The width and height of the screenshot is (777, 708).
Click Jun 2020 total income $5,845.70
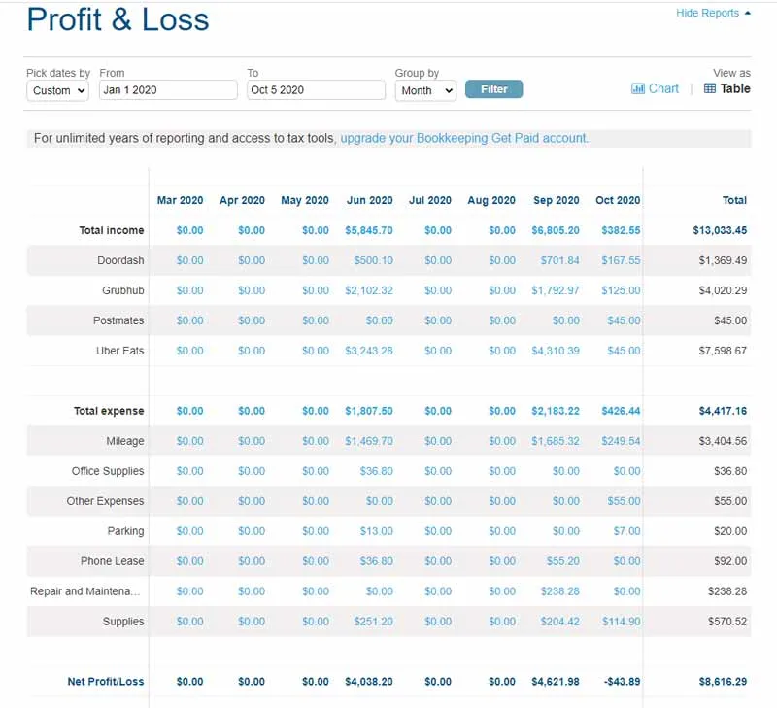pyautogui.click(x=369, y=231)
